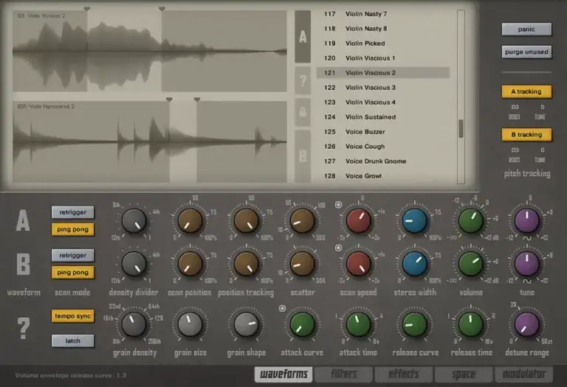Viewport: 567px width, 387px height.
Task: Select 124 Violin Sustained waveform
Action: coord(383,117)
